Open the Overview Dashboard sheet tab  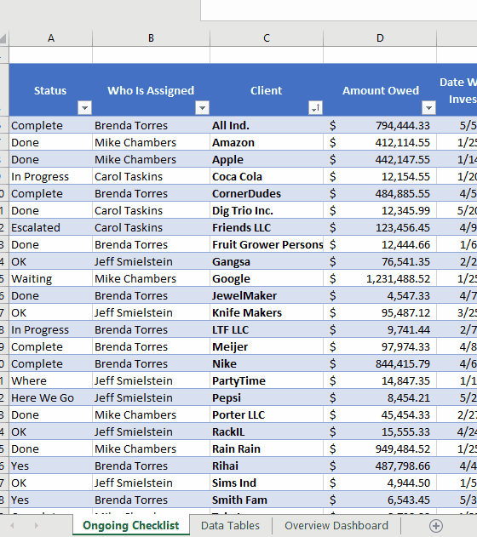[336, 525]
